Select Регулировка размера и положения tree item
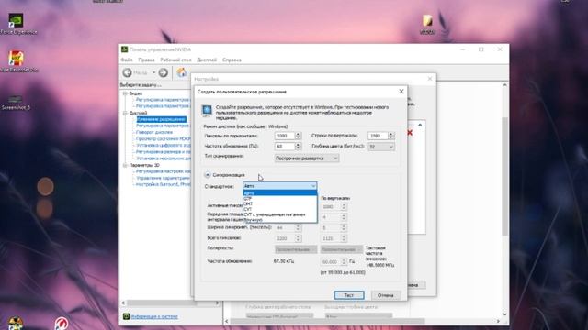The image size is (588, 330). tap(164, 152)
